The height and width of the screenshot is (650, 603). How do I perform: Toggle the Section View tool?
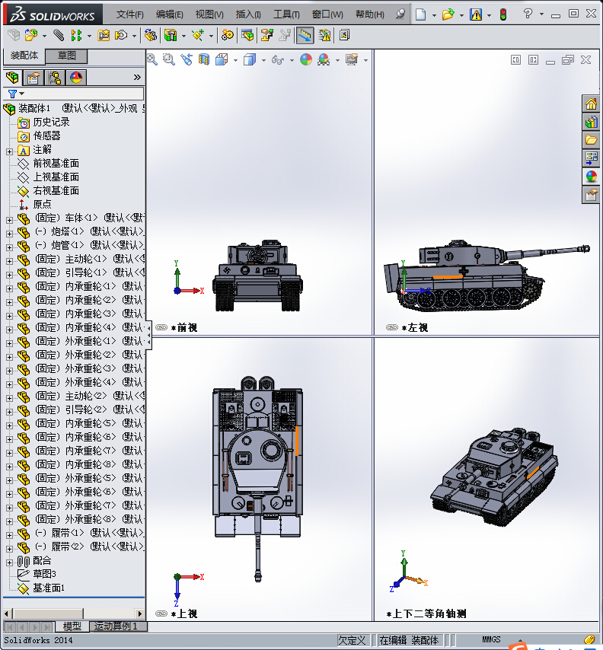pos(203,60)
